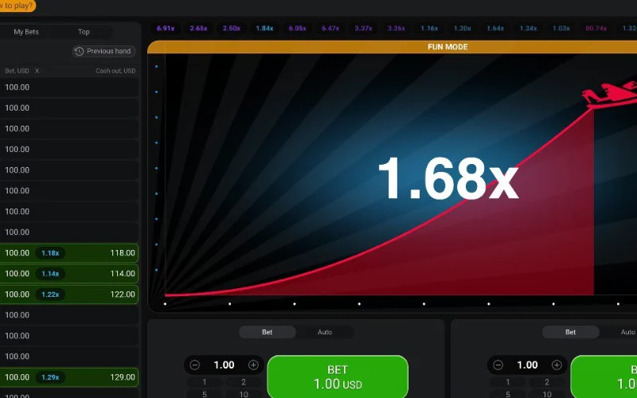
Task: Open the 6.47x round history badge
Action: coord(330,29)
